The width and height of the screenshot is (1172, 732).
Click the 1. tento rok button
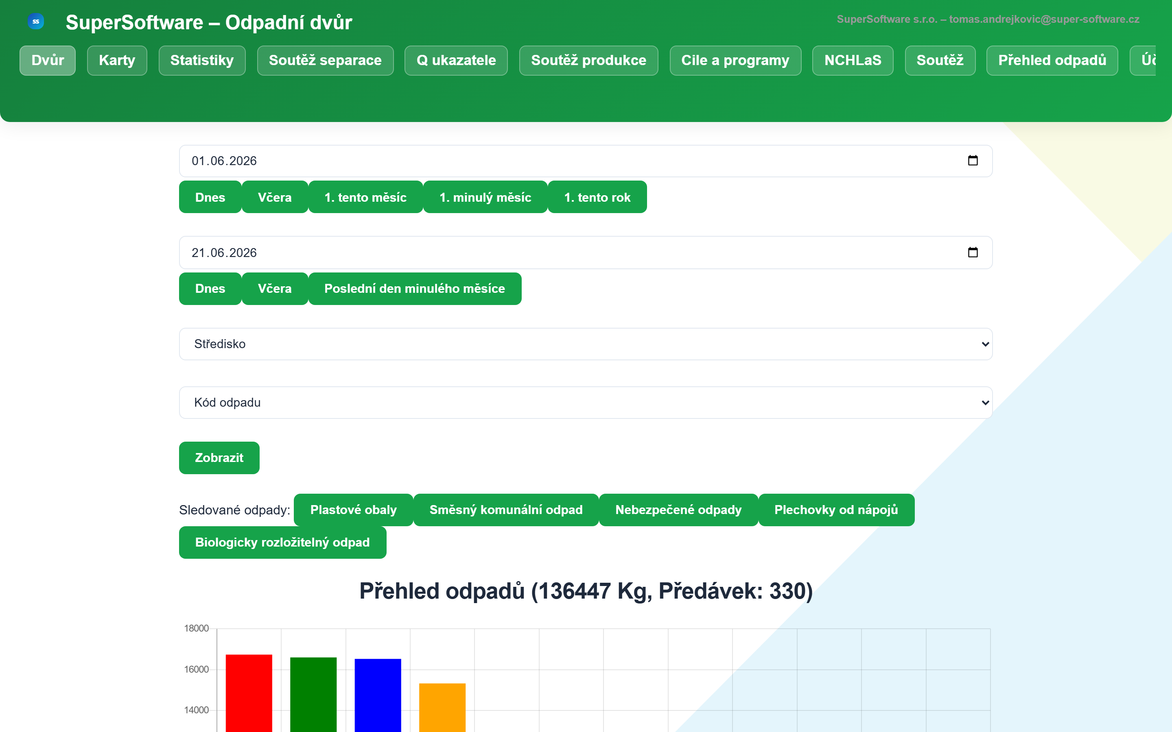pyautogui.click(x=597, y=197)
